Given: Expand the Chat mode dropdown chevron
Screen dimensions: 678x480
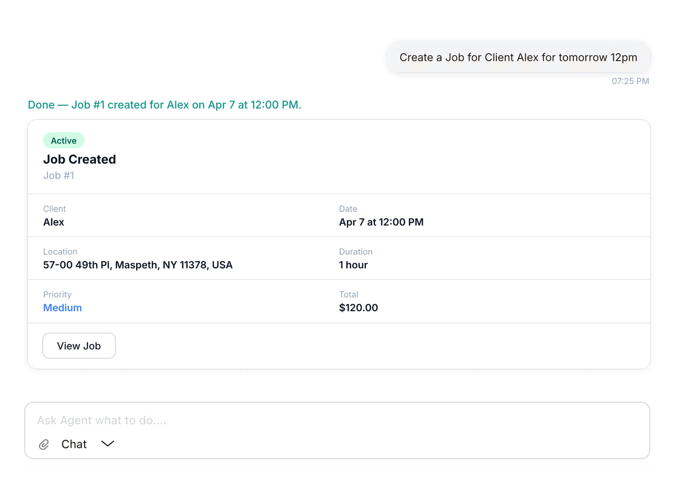Looking at the screenshot, I should (x=108, y=444).
